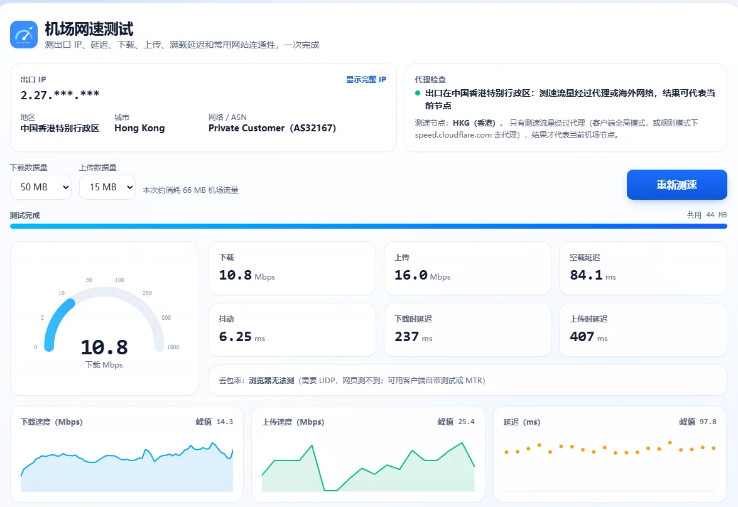Click the blue speedometer logo icon

point(23,35)
